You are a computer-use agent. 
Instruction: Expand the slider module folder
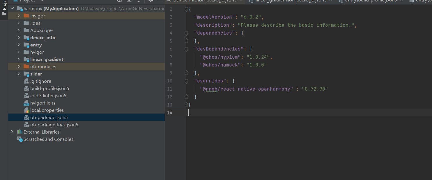19,74
